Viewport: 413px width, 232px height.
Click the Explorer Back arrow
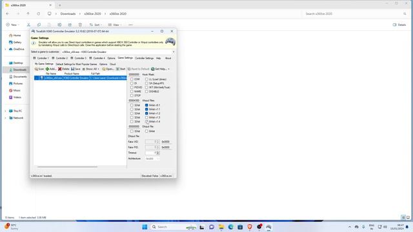[8, 14]
